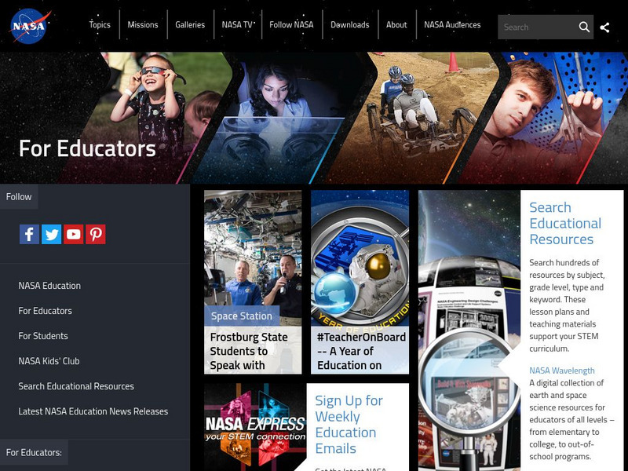Open the NASA Audiences menu
The width and height of the screenshot is (628, 471).
[x=453, y=24]
